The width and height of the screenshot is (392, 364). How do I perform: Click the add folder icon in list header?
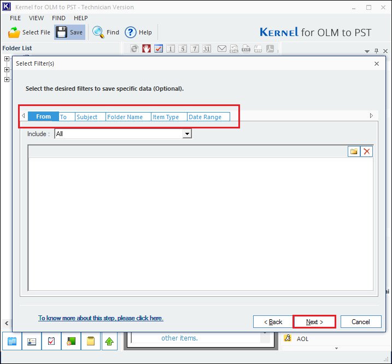pos(354,151)
